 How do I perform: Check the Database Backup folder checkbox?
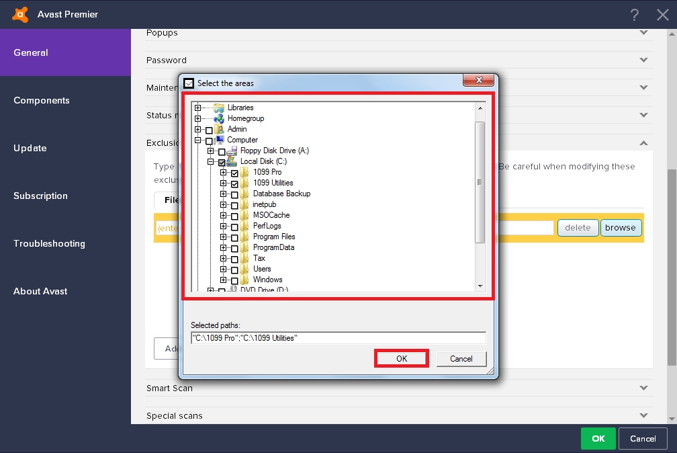pyautogui.click(x=234, y=195)
